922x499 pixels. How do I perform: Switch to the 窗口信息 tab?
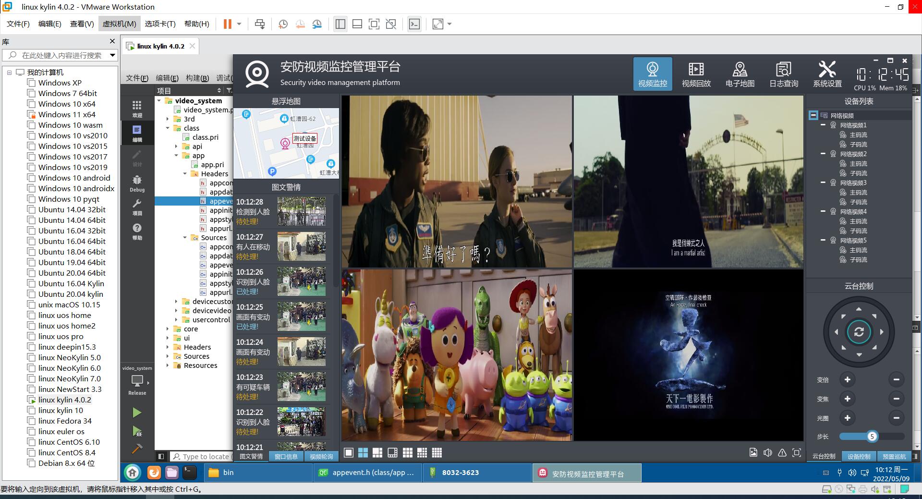pyautogui.click(x=286, y=456)
